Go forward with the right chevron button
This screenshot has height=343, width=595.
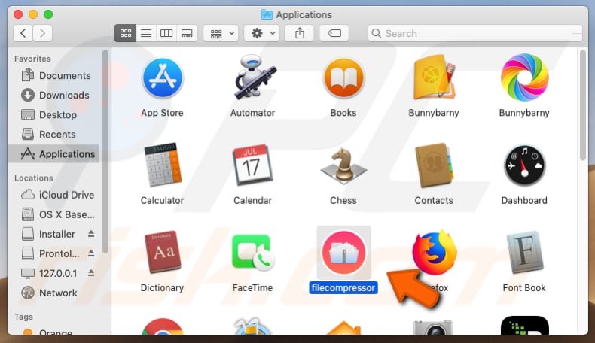pos(42,33)
